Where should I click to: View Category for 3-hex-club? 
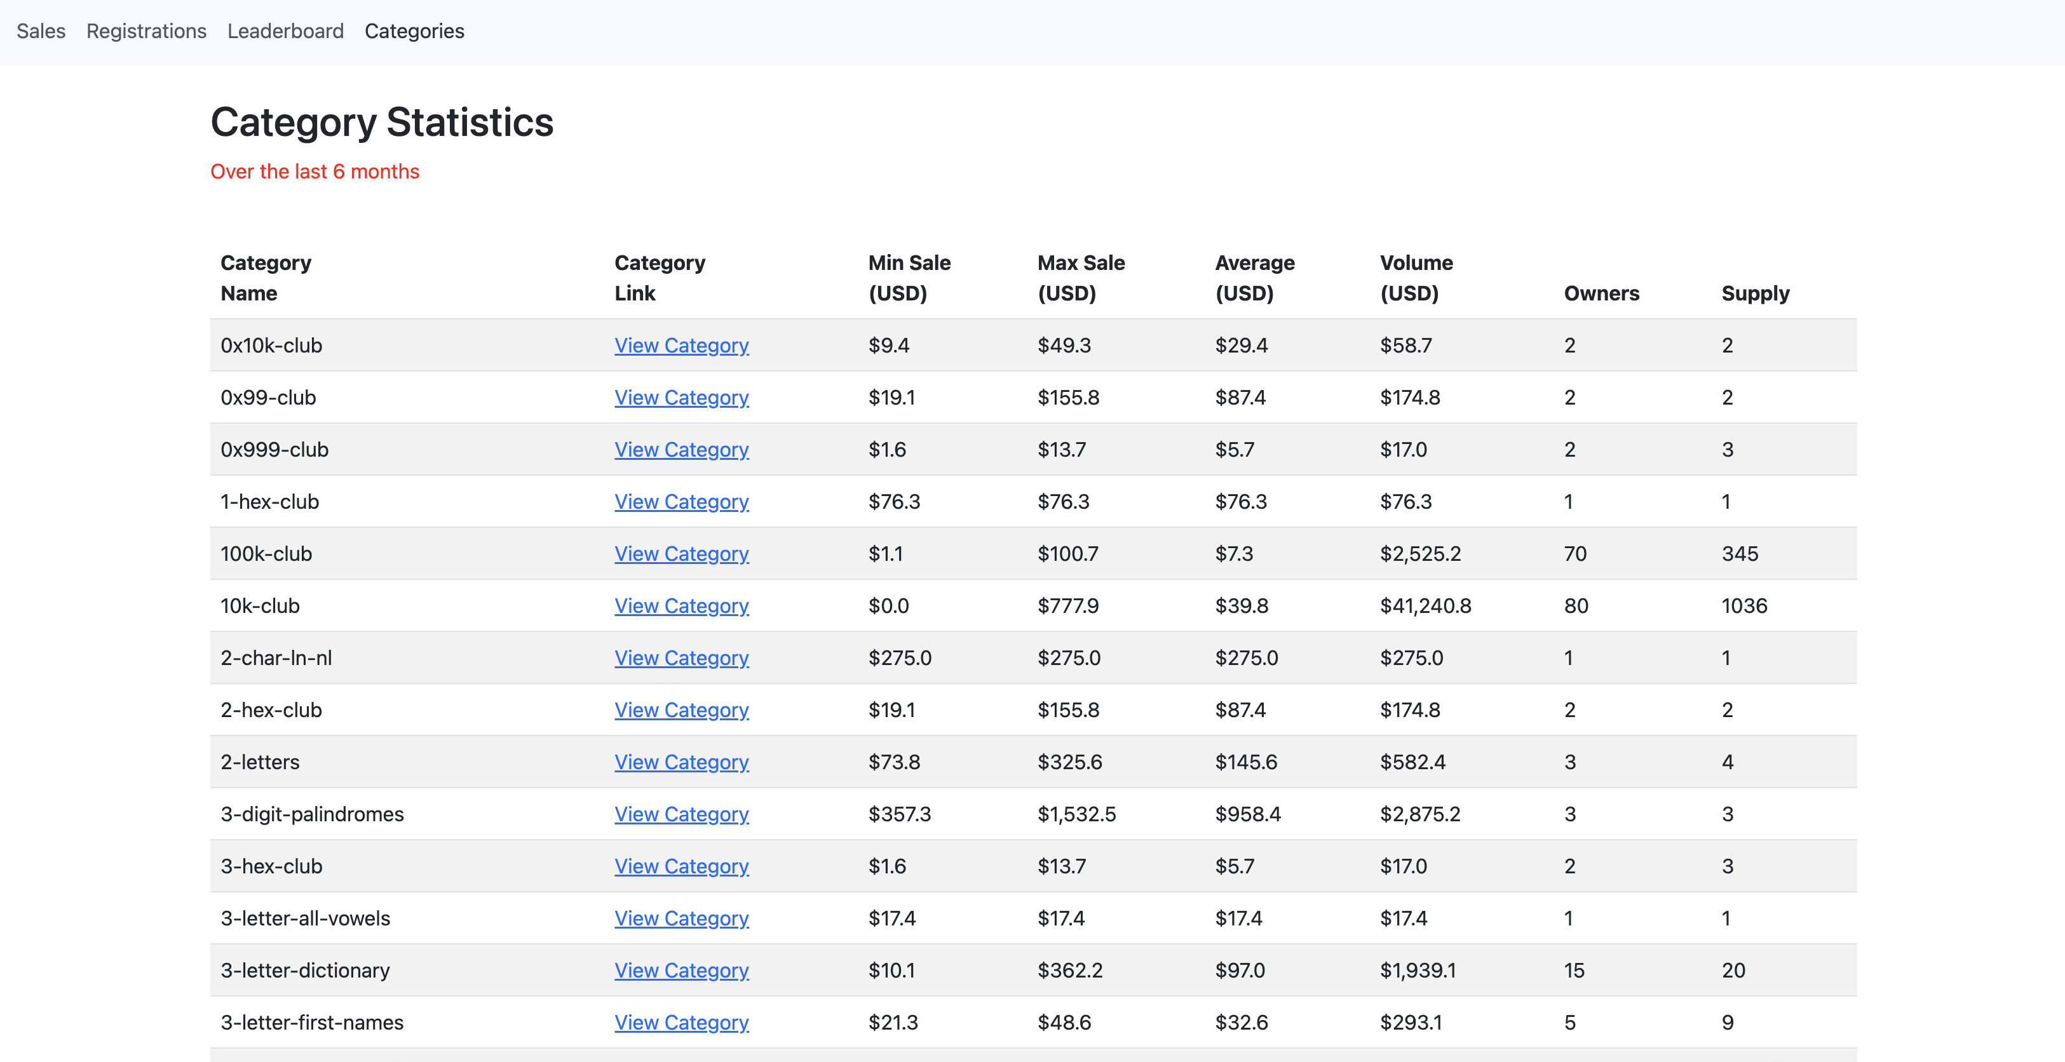(681, 866)
